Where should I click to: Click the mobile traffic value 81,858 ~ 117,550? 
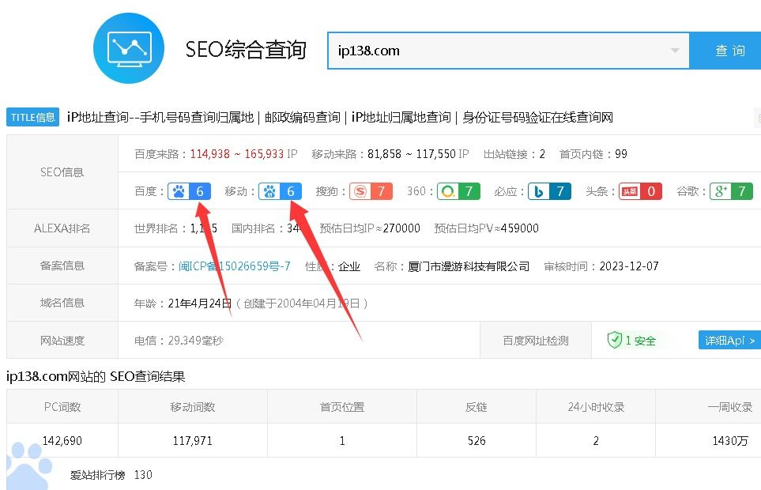pyautogui.click(x=412, y=154)
